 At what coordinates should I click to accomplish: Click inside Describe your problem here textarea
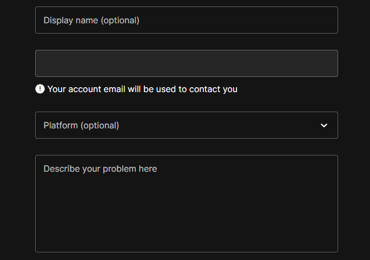coord(187,204)
